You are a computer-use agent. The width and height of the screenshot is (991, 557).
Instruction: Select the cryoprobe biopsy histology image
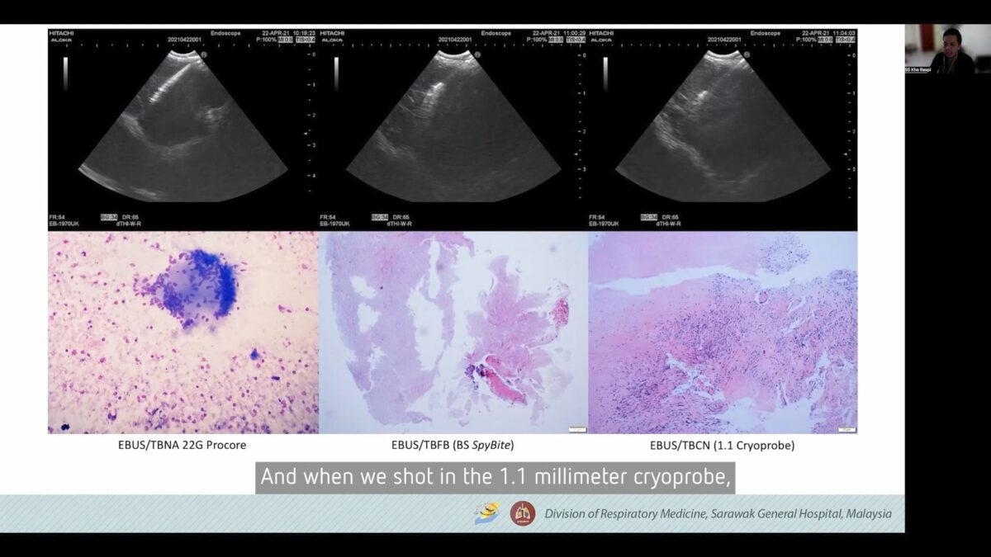click(x=723, y=333)
